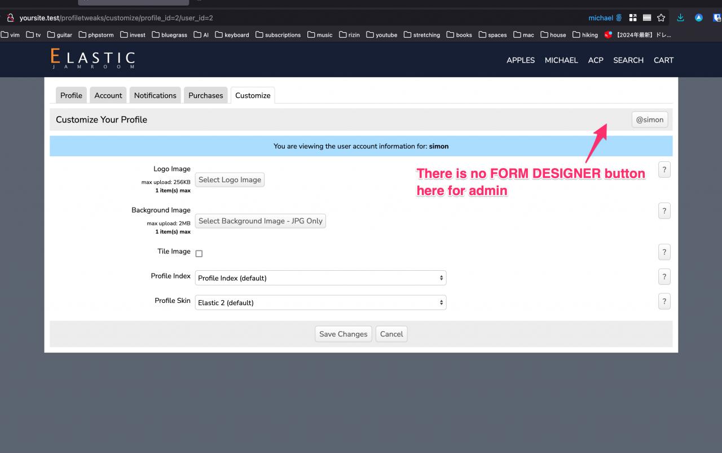Open the books bookmarks folder
Screen dimensions: 722x453
pyautogui.click(x=459, y=35)
